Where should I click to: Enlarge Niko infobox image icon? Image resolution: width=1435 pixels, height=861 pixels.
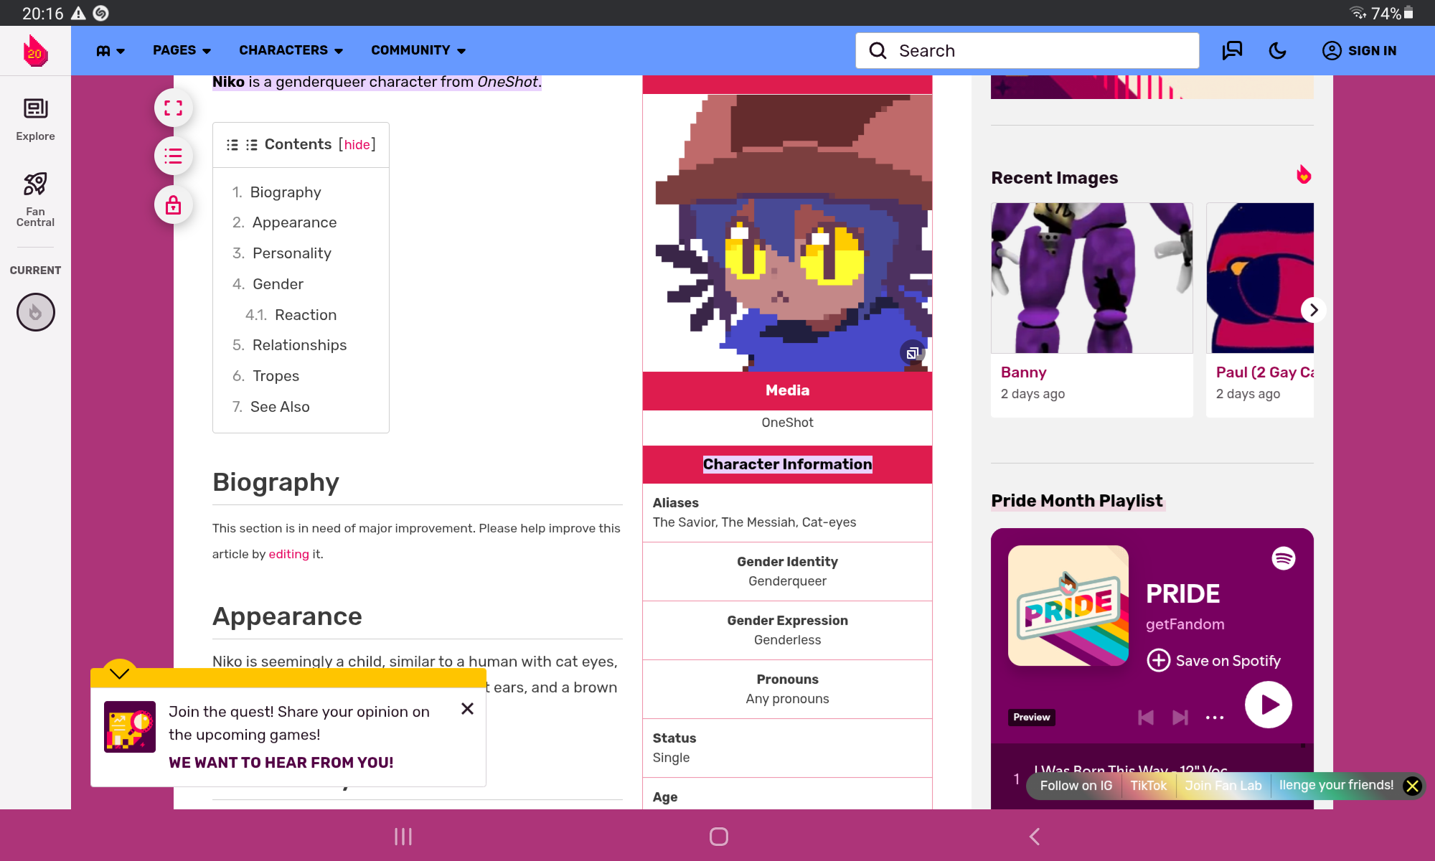[912, 353]
